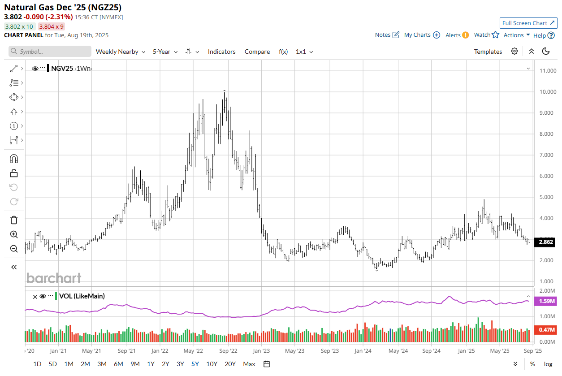
Task: Open the 5-Year period dropdown
Action: (165, 52)
